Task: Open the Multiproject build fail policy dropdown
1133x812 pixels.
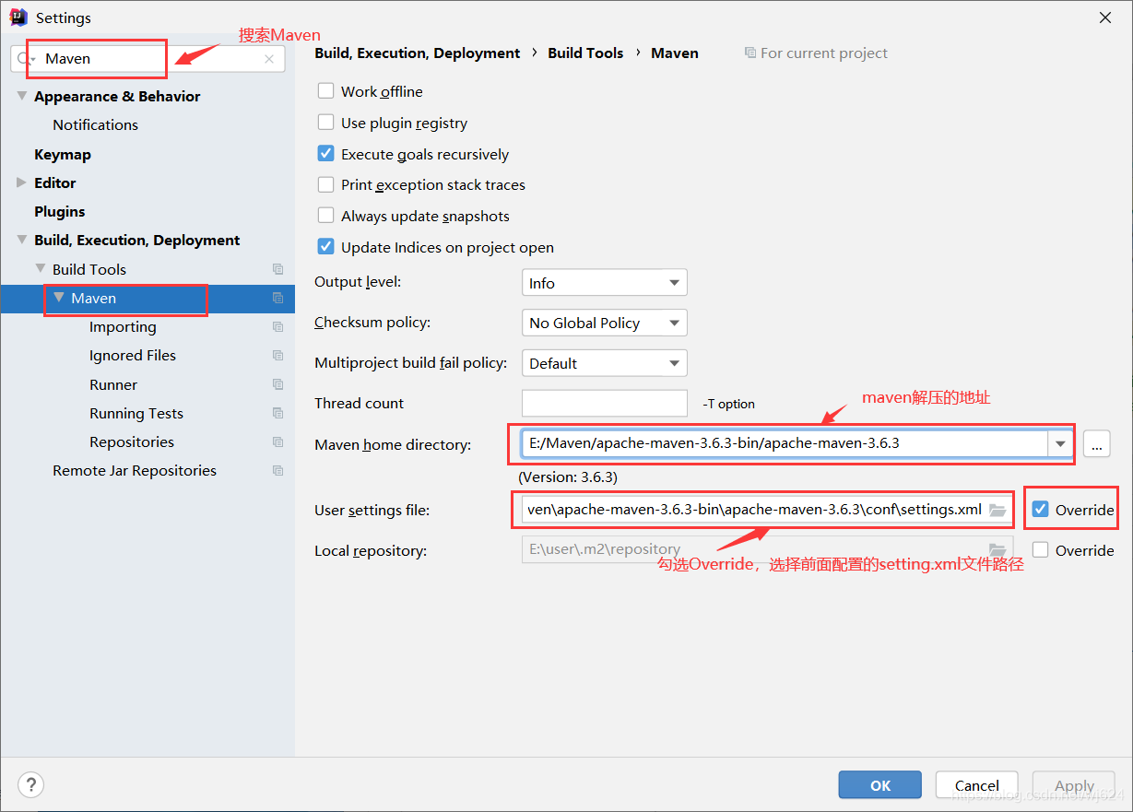Action: [x=604, y=363]
